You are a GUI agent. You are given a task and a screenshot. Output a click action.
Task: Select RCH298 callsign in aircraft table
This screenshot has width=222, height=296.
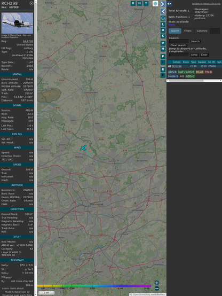177,66
